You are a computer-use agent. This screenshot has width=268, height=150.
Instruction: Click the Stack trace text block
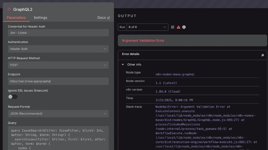tap(207, 128)
